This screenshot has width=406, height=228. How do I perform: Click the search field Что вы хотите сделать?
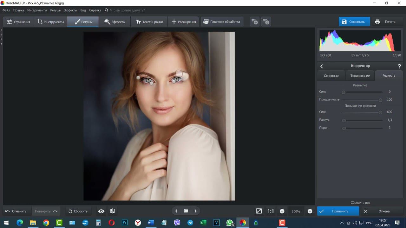(127, 10)
